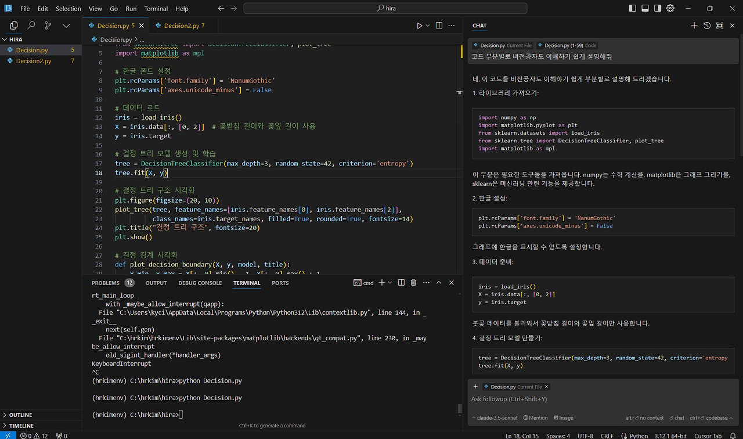Run the Python file with play icon

click(x=419, y=26)
